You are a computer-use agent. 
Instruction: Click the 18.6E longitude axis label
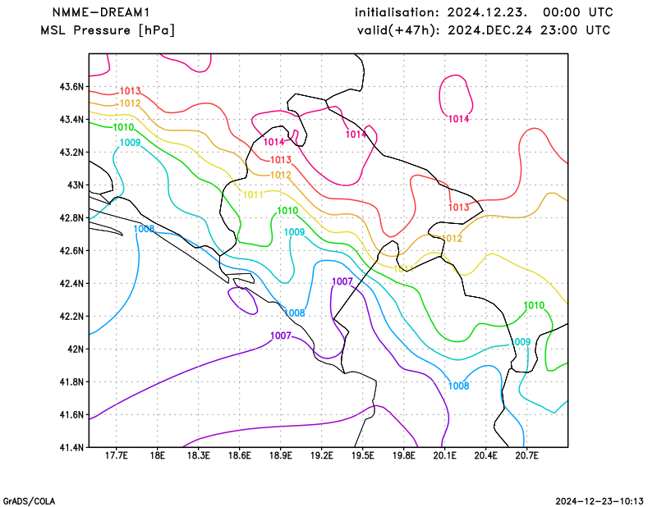pos(240,455)
